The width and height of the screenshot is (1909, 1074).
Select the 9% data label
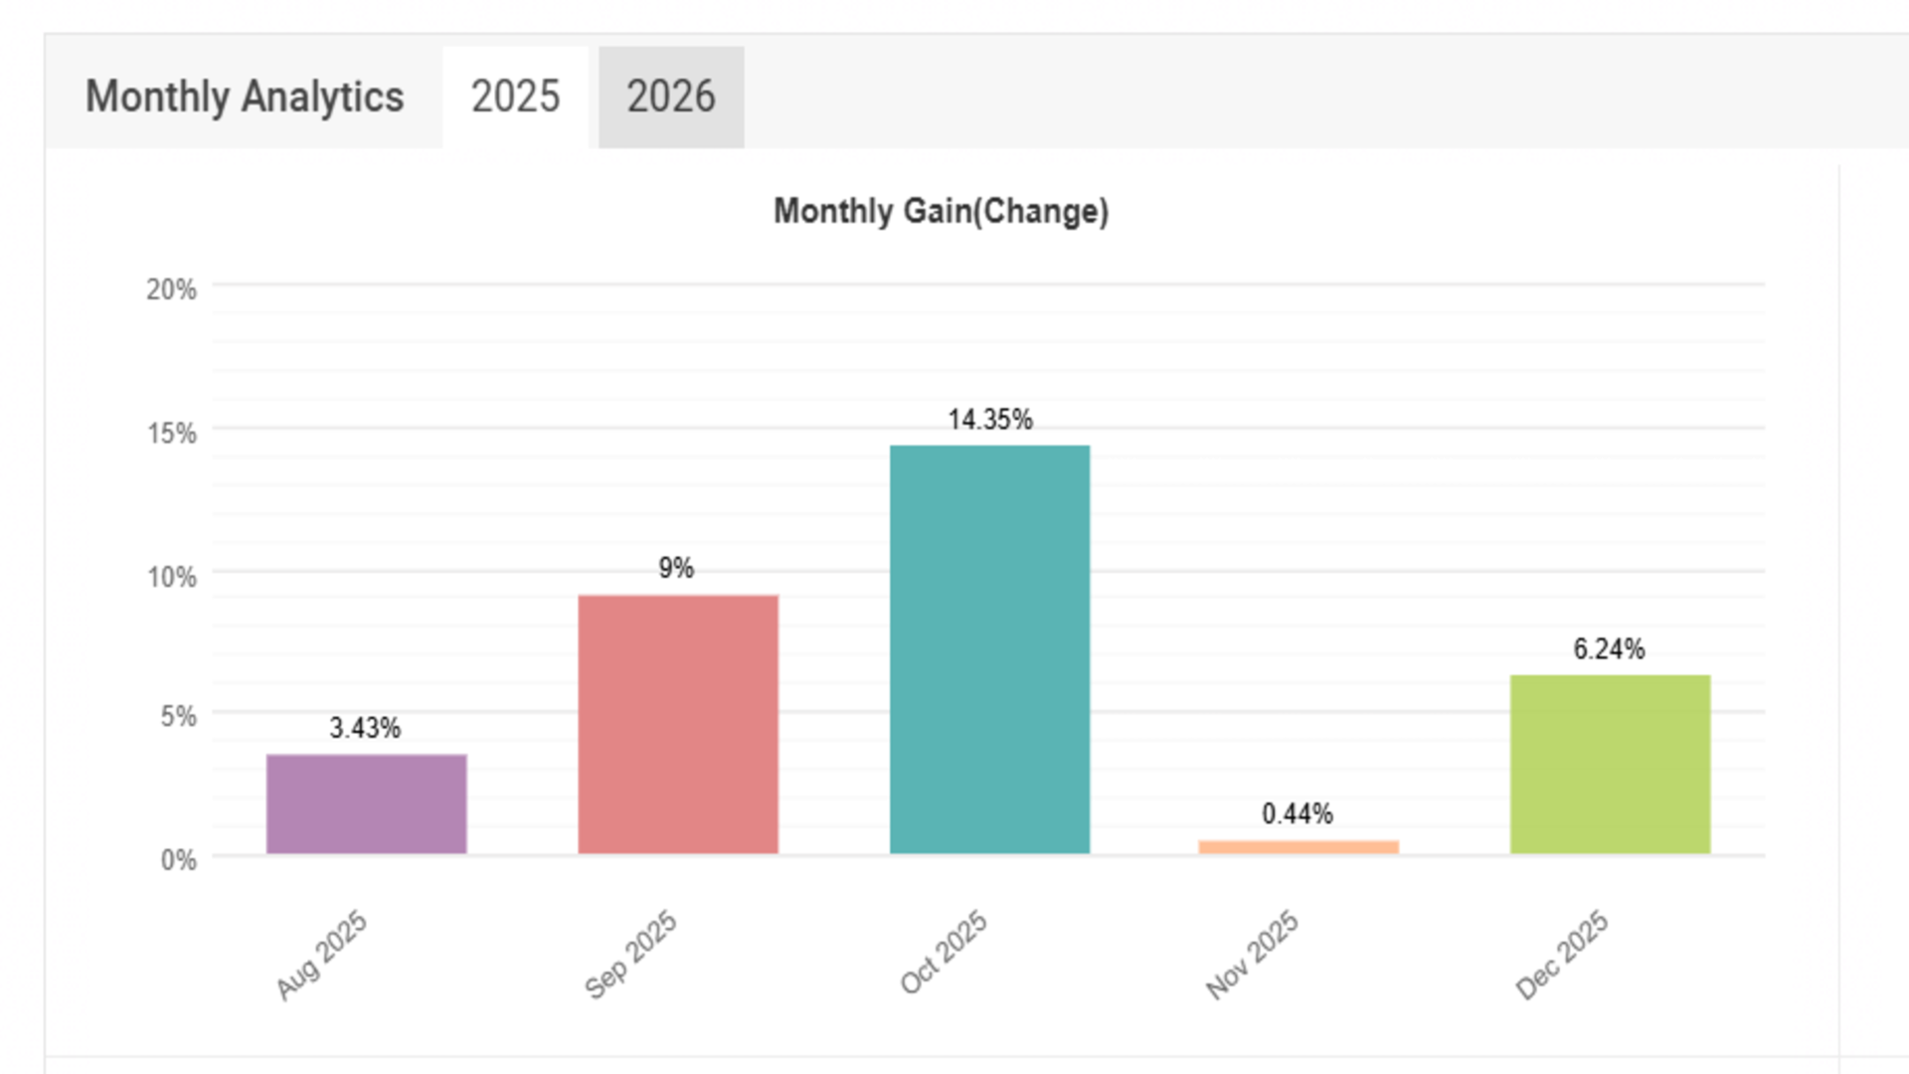[x=676, y=568]
